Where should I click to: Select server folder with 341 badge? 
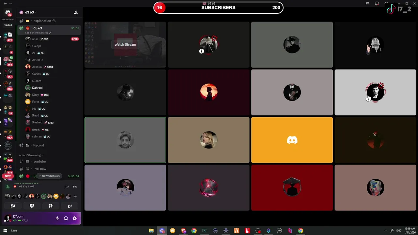[8, 157]
